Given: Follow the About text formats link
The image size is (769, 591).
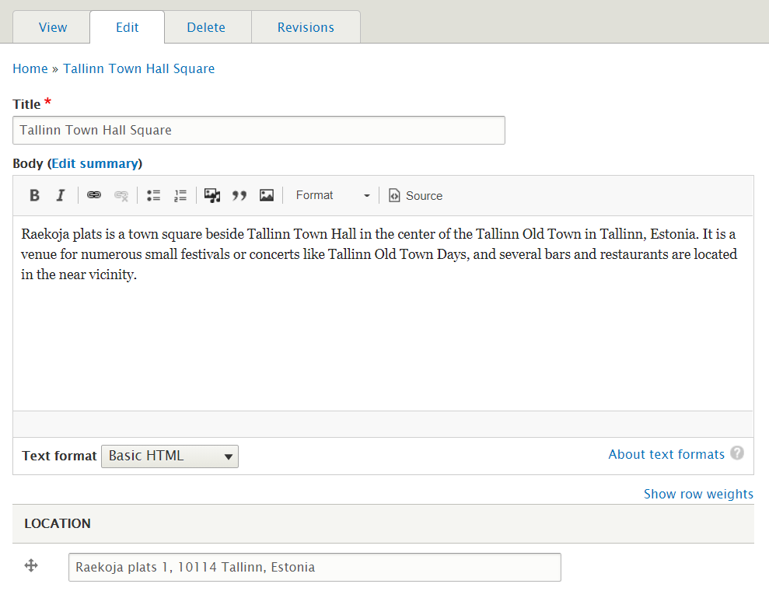Looking at the screenshot, I should 666,453.
